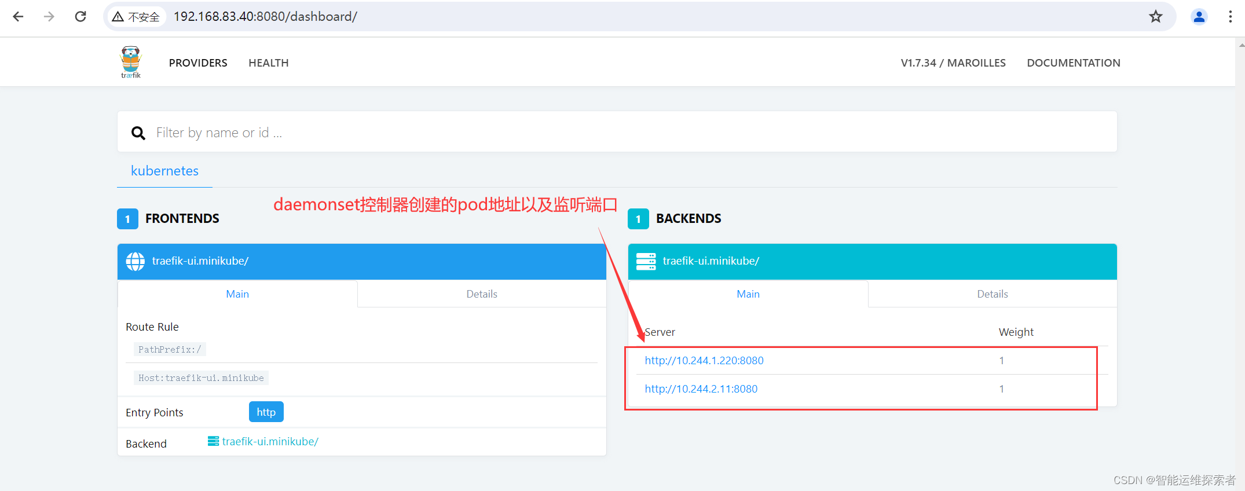The width and height of the screenshot is (1245, 491).
Task: Open the DOCUMENTATION link
Action: (x=1074, y=63)
